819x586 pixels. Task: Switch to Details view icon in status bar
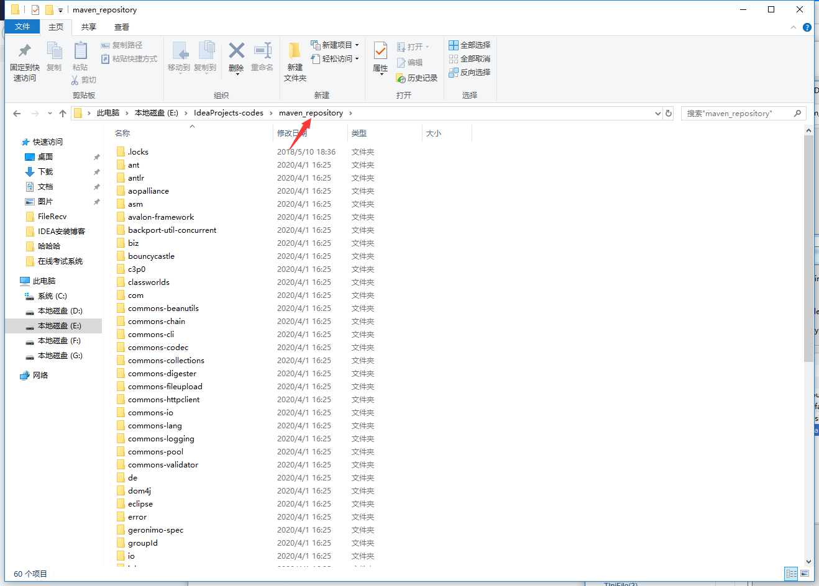click(x=791, y=574)
